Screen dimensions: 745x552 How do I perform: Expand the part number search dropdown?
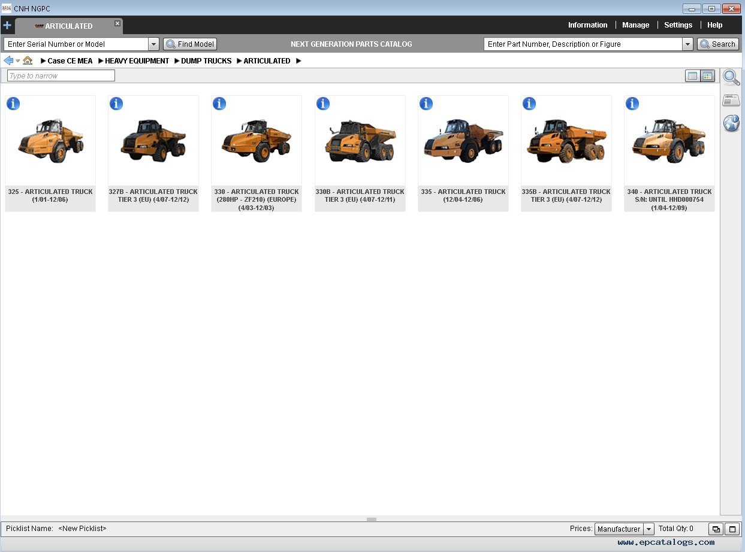pos(687,44)
